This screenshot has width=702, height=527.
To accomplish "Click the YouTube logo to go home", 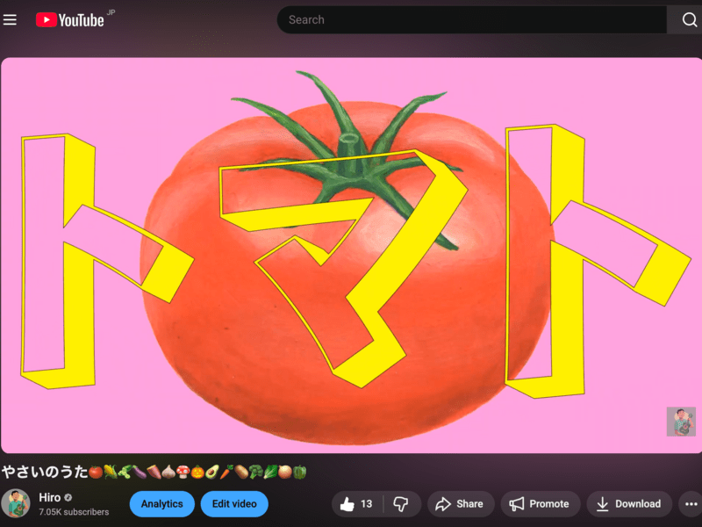I will 69,19.
